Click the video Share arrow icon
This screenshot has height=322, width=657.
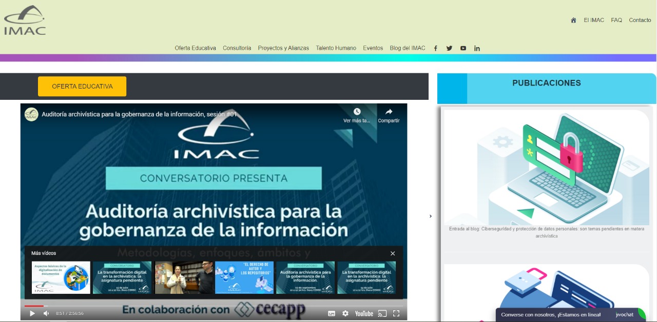click(389, 112)
